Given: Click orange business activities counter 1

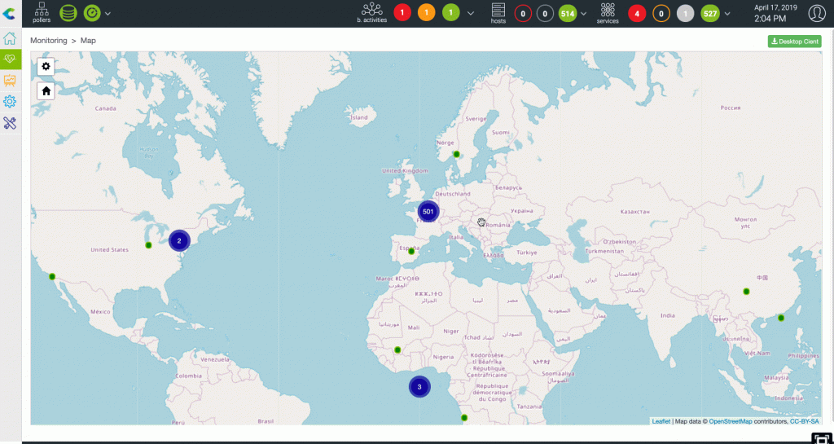Looking at the screenshot, I should [x=427, y=13].
